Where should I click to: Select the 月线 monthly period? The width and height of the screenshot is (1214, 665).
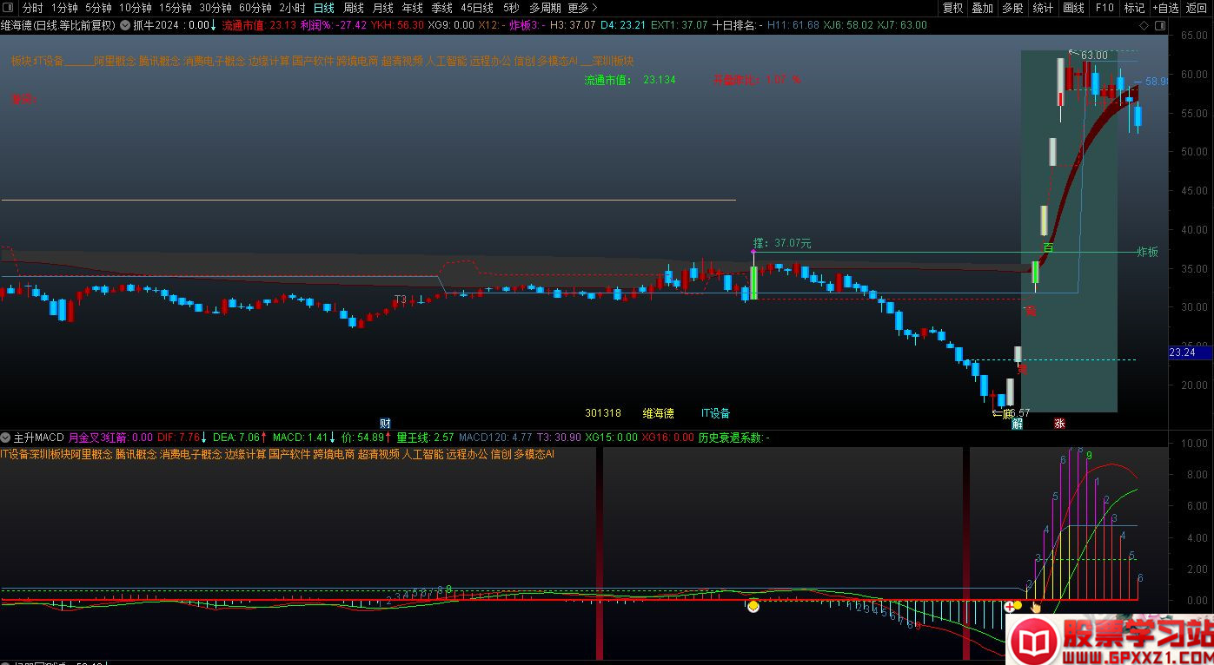tap(382, 8)
